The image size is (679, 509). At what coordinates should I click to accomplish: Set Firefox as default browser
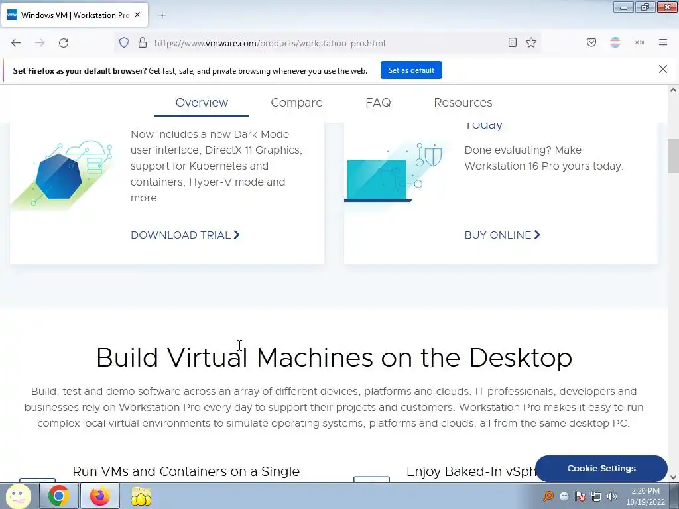point(411,70)
